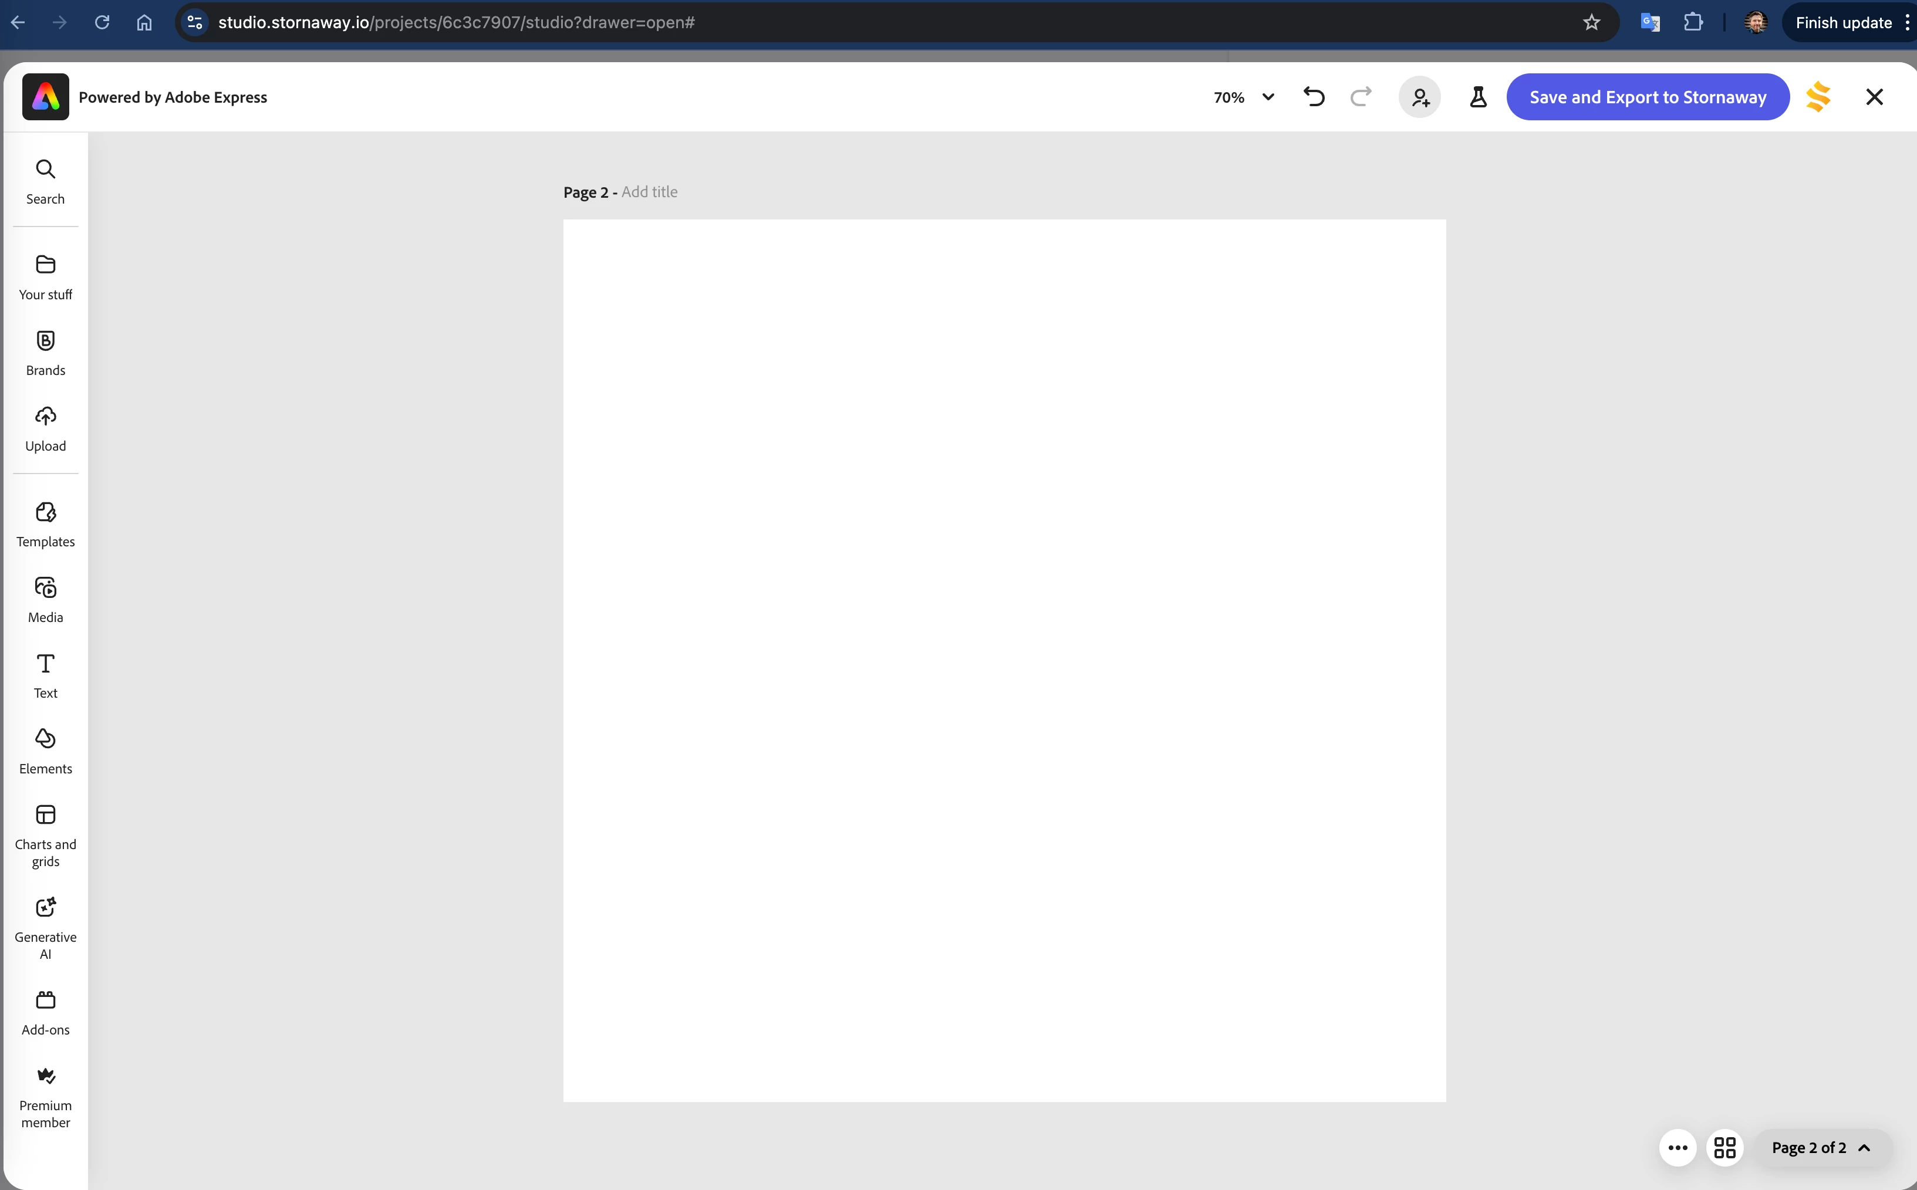Open the Brands panel
The image size is (1917, 1190).
45,353
